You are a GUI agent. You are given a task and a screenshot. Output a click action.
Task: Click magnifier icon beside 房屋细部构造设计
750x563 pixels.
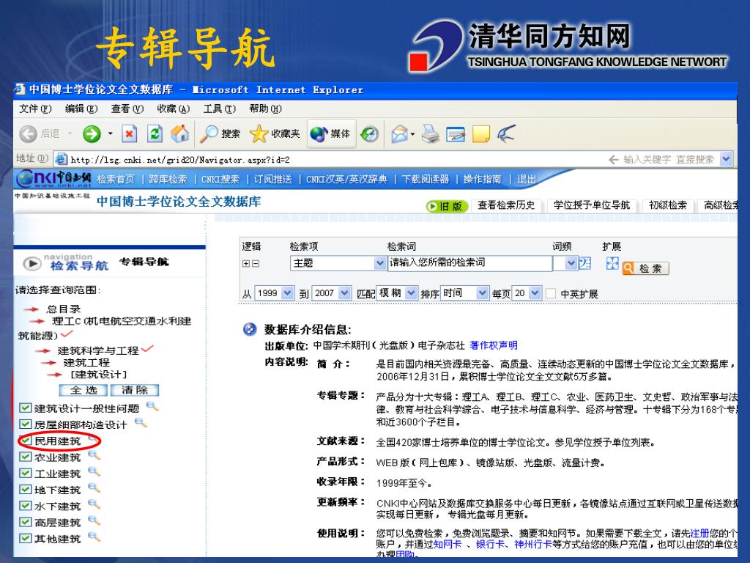click(x=141, y=423)
